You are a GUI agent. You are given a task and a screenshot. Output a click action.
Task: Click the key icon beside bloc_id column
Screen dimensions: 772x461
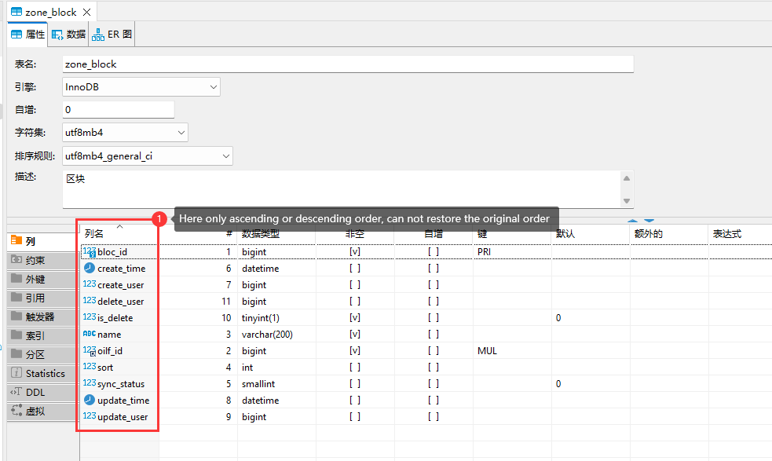(93, 251)
